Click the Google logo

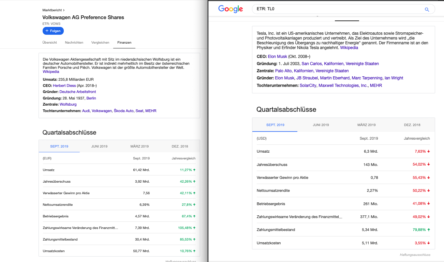click(x=231, y=9)
